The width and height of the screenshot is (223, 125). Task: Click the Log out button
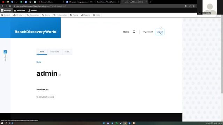coord(160,32)
